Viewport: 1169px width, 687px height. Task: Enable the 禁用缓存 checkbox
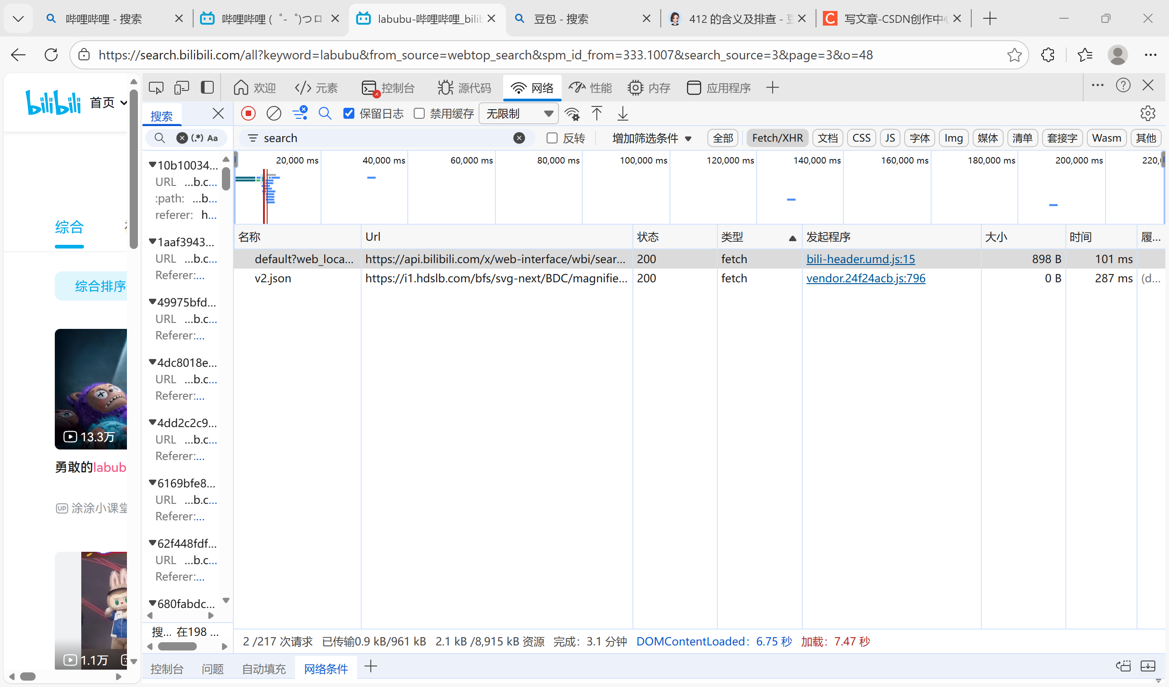(x=419, y=113)
